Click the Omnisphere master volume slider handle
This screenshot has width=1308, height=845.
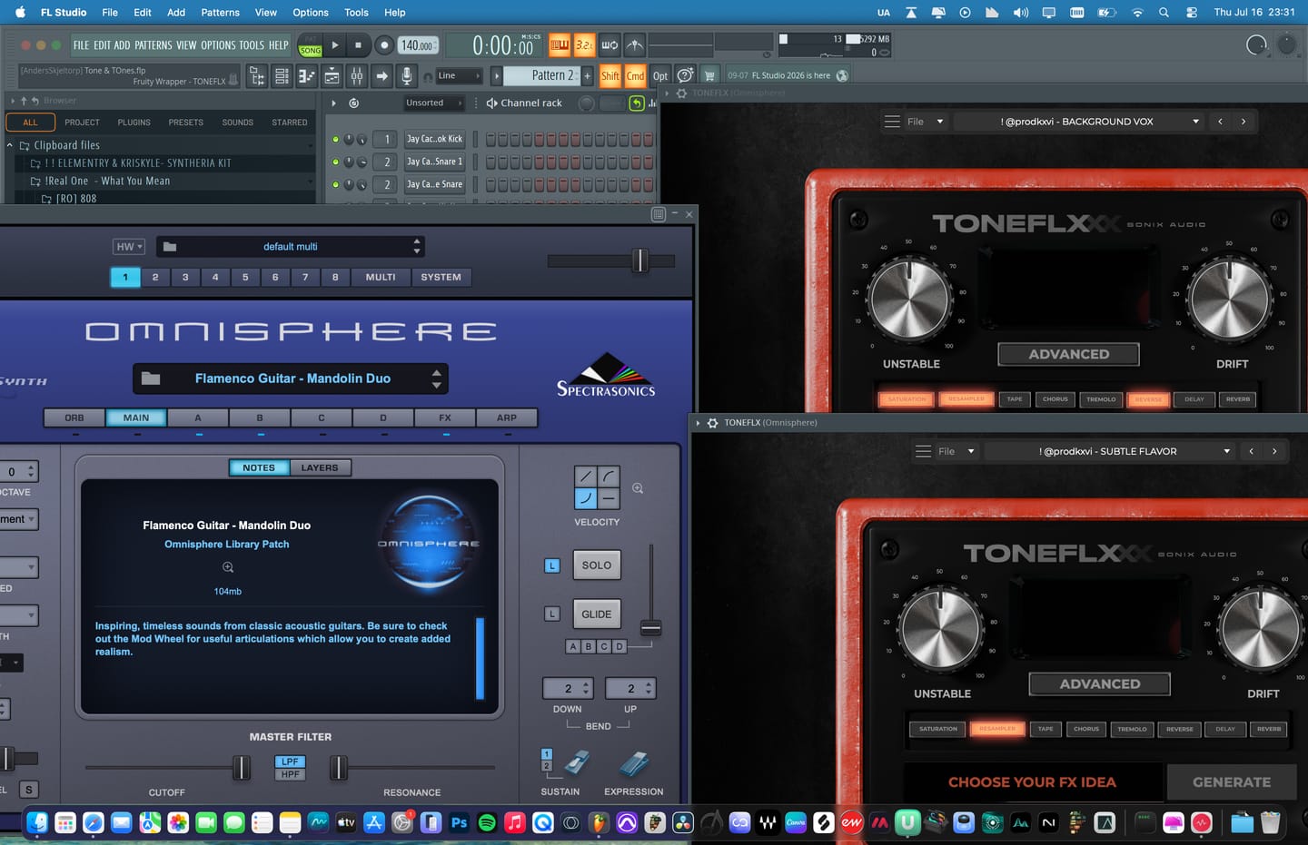tap(640, 260)
